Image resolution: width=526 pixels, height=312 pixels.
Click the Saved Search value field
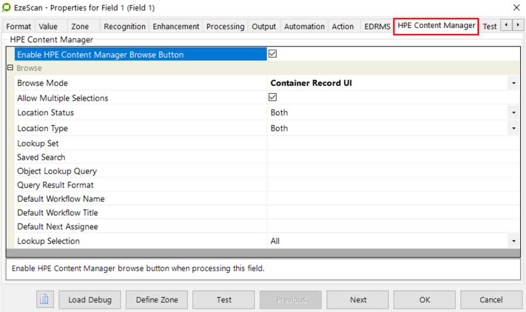click(392, 157)
